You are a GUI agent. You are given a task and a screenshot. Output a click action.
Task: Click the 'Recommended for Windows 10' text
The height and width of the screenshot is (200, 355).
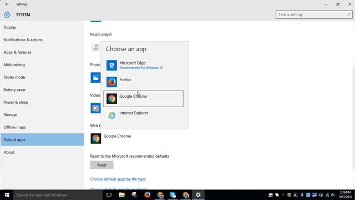pos(141,68)
